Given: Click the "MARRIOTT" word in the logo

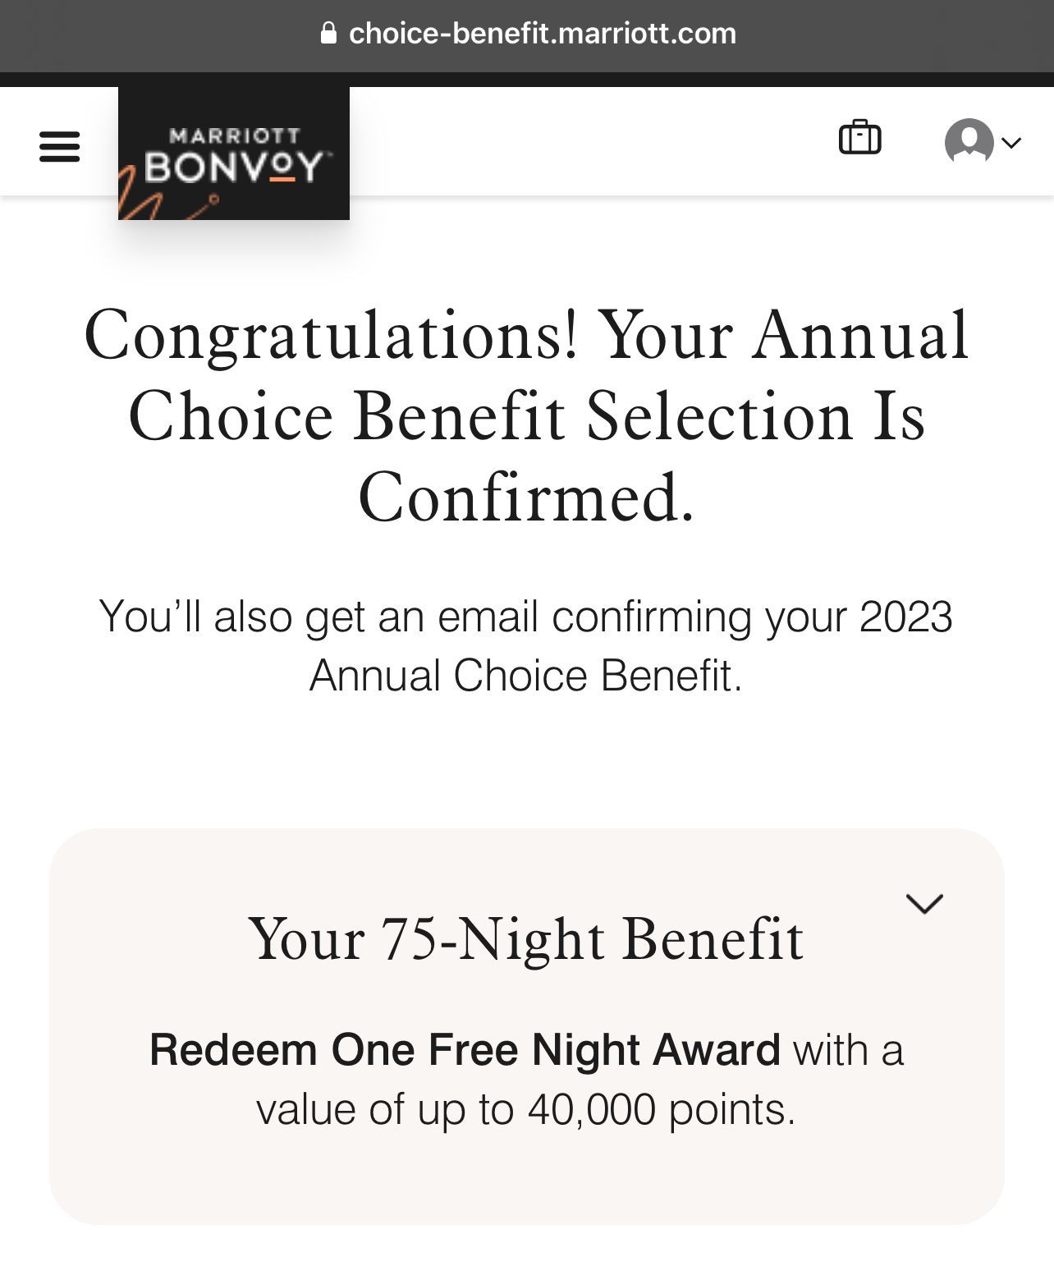Looking at the screenshot, I should 234,135.
